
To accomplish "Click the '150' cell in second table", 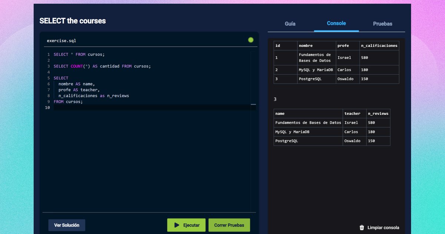I will [x=378, y=141].
